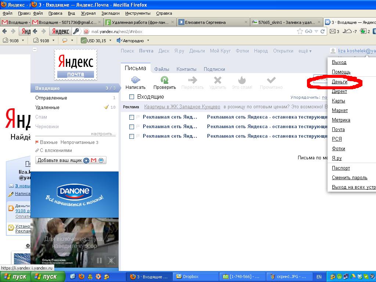Open the Квартиры в ЖК Западное Кунцево ad link
This screenshot has width=376, height=282.
pos(182,107)
